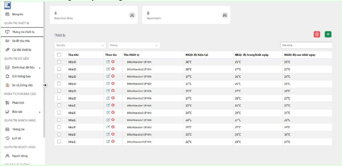Check the Nhà D Điều hòa cửa 1 (P101) row
342x166 pixels.
pyautogui.click(x=59, y=62)
